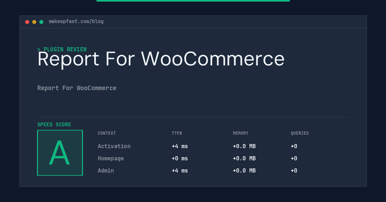The width and height of the screenshot is (386, 202).
Task: Click the red window dot
Action: click(27, 22)
